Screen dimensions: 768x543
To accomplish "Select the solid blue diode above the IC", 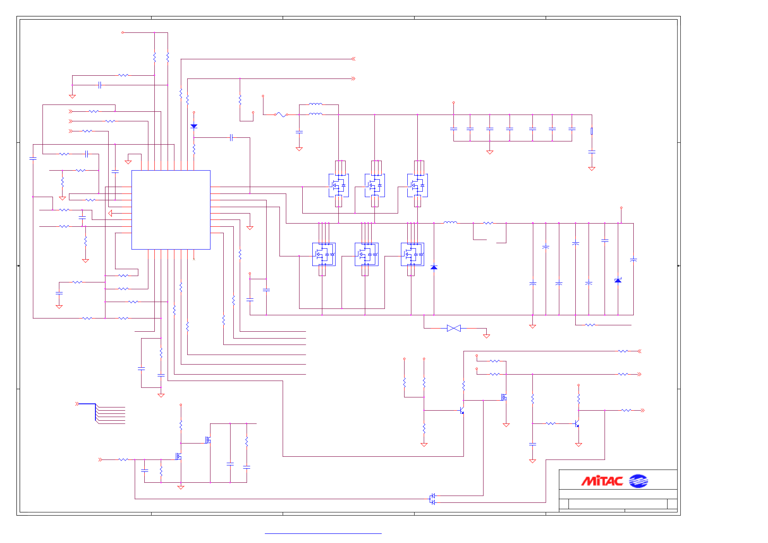I will pyautogui.click(x=194, y=126).
